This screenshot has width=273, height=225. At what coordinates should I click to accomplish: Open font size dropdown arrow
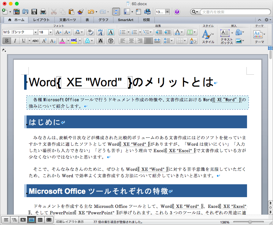pos(50,32)
